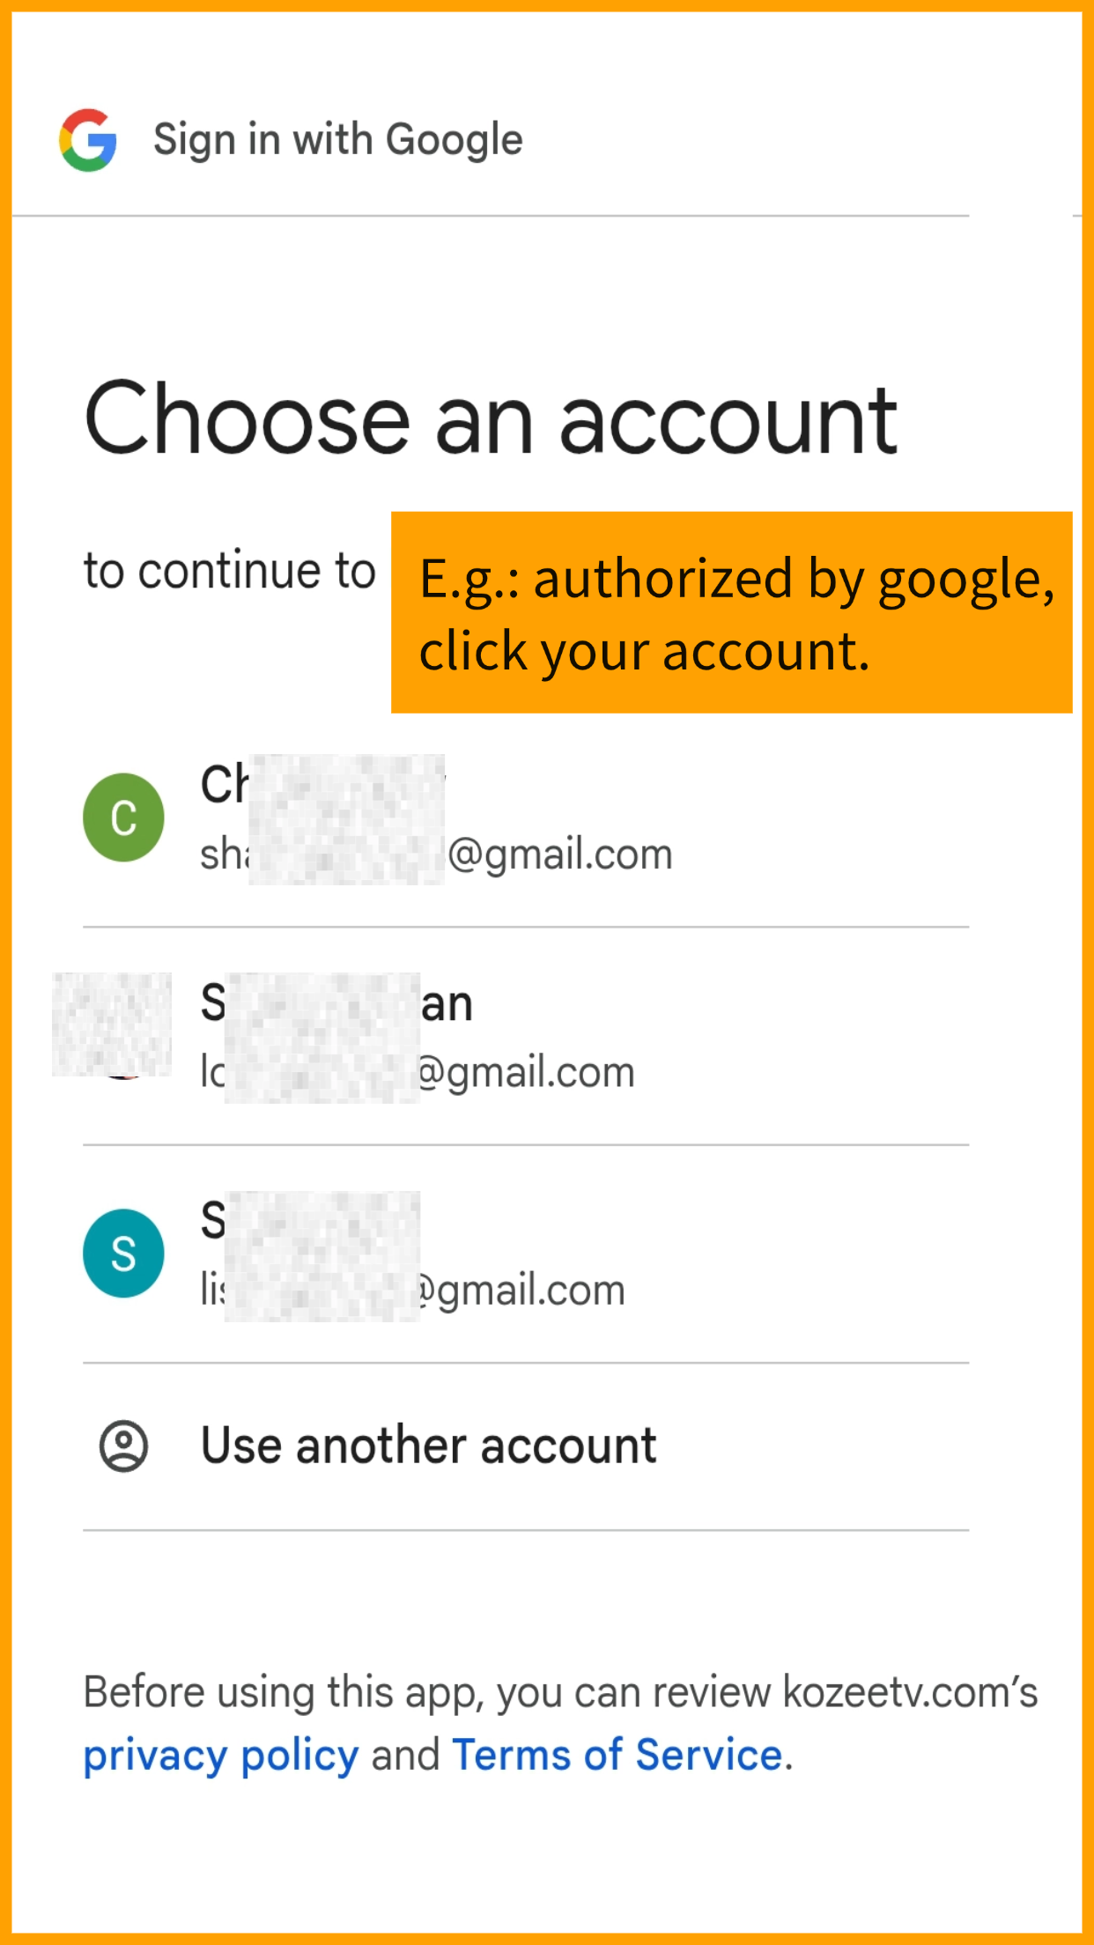
Task: Click the Choose an account heading
Action: point(491,420)
